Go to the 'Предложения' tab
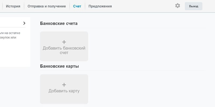The width and height of the screenshot is (215, 107). pyautogui.click(x=100, y=6)
